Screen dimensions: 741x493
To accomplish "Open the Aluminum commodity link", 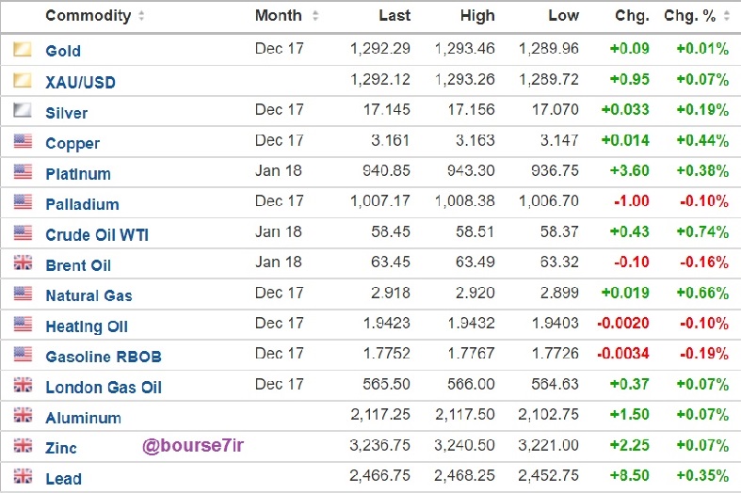I will (83, 418).
